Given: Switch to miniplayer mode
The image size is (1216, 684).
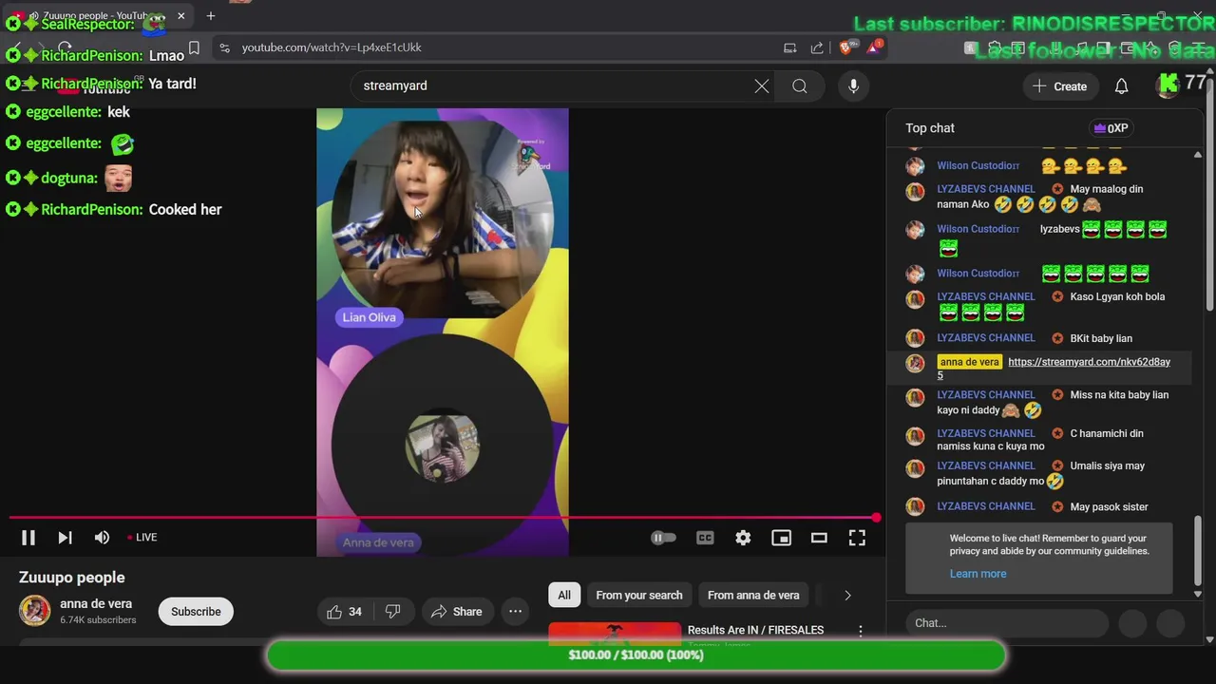Looking at the screenshot, I should coord(781,538).
